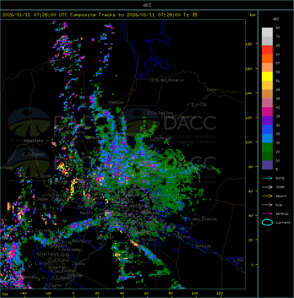The height and width of the screenshot is (298, 294).
Task: Click the 'Encon' map label
Action: pos(212,90)
